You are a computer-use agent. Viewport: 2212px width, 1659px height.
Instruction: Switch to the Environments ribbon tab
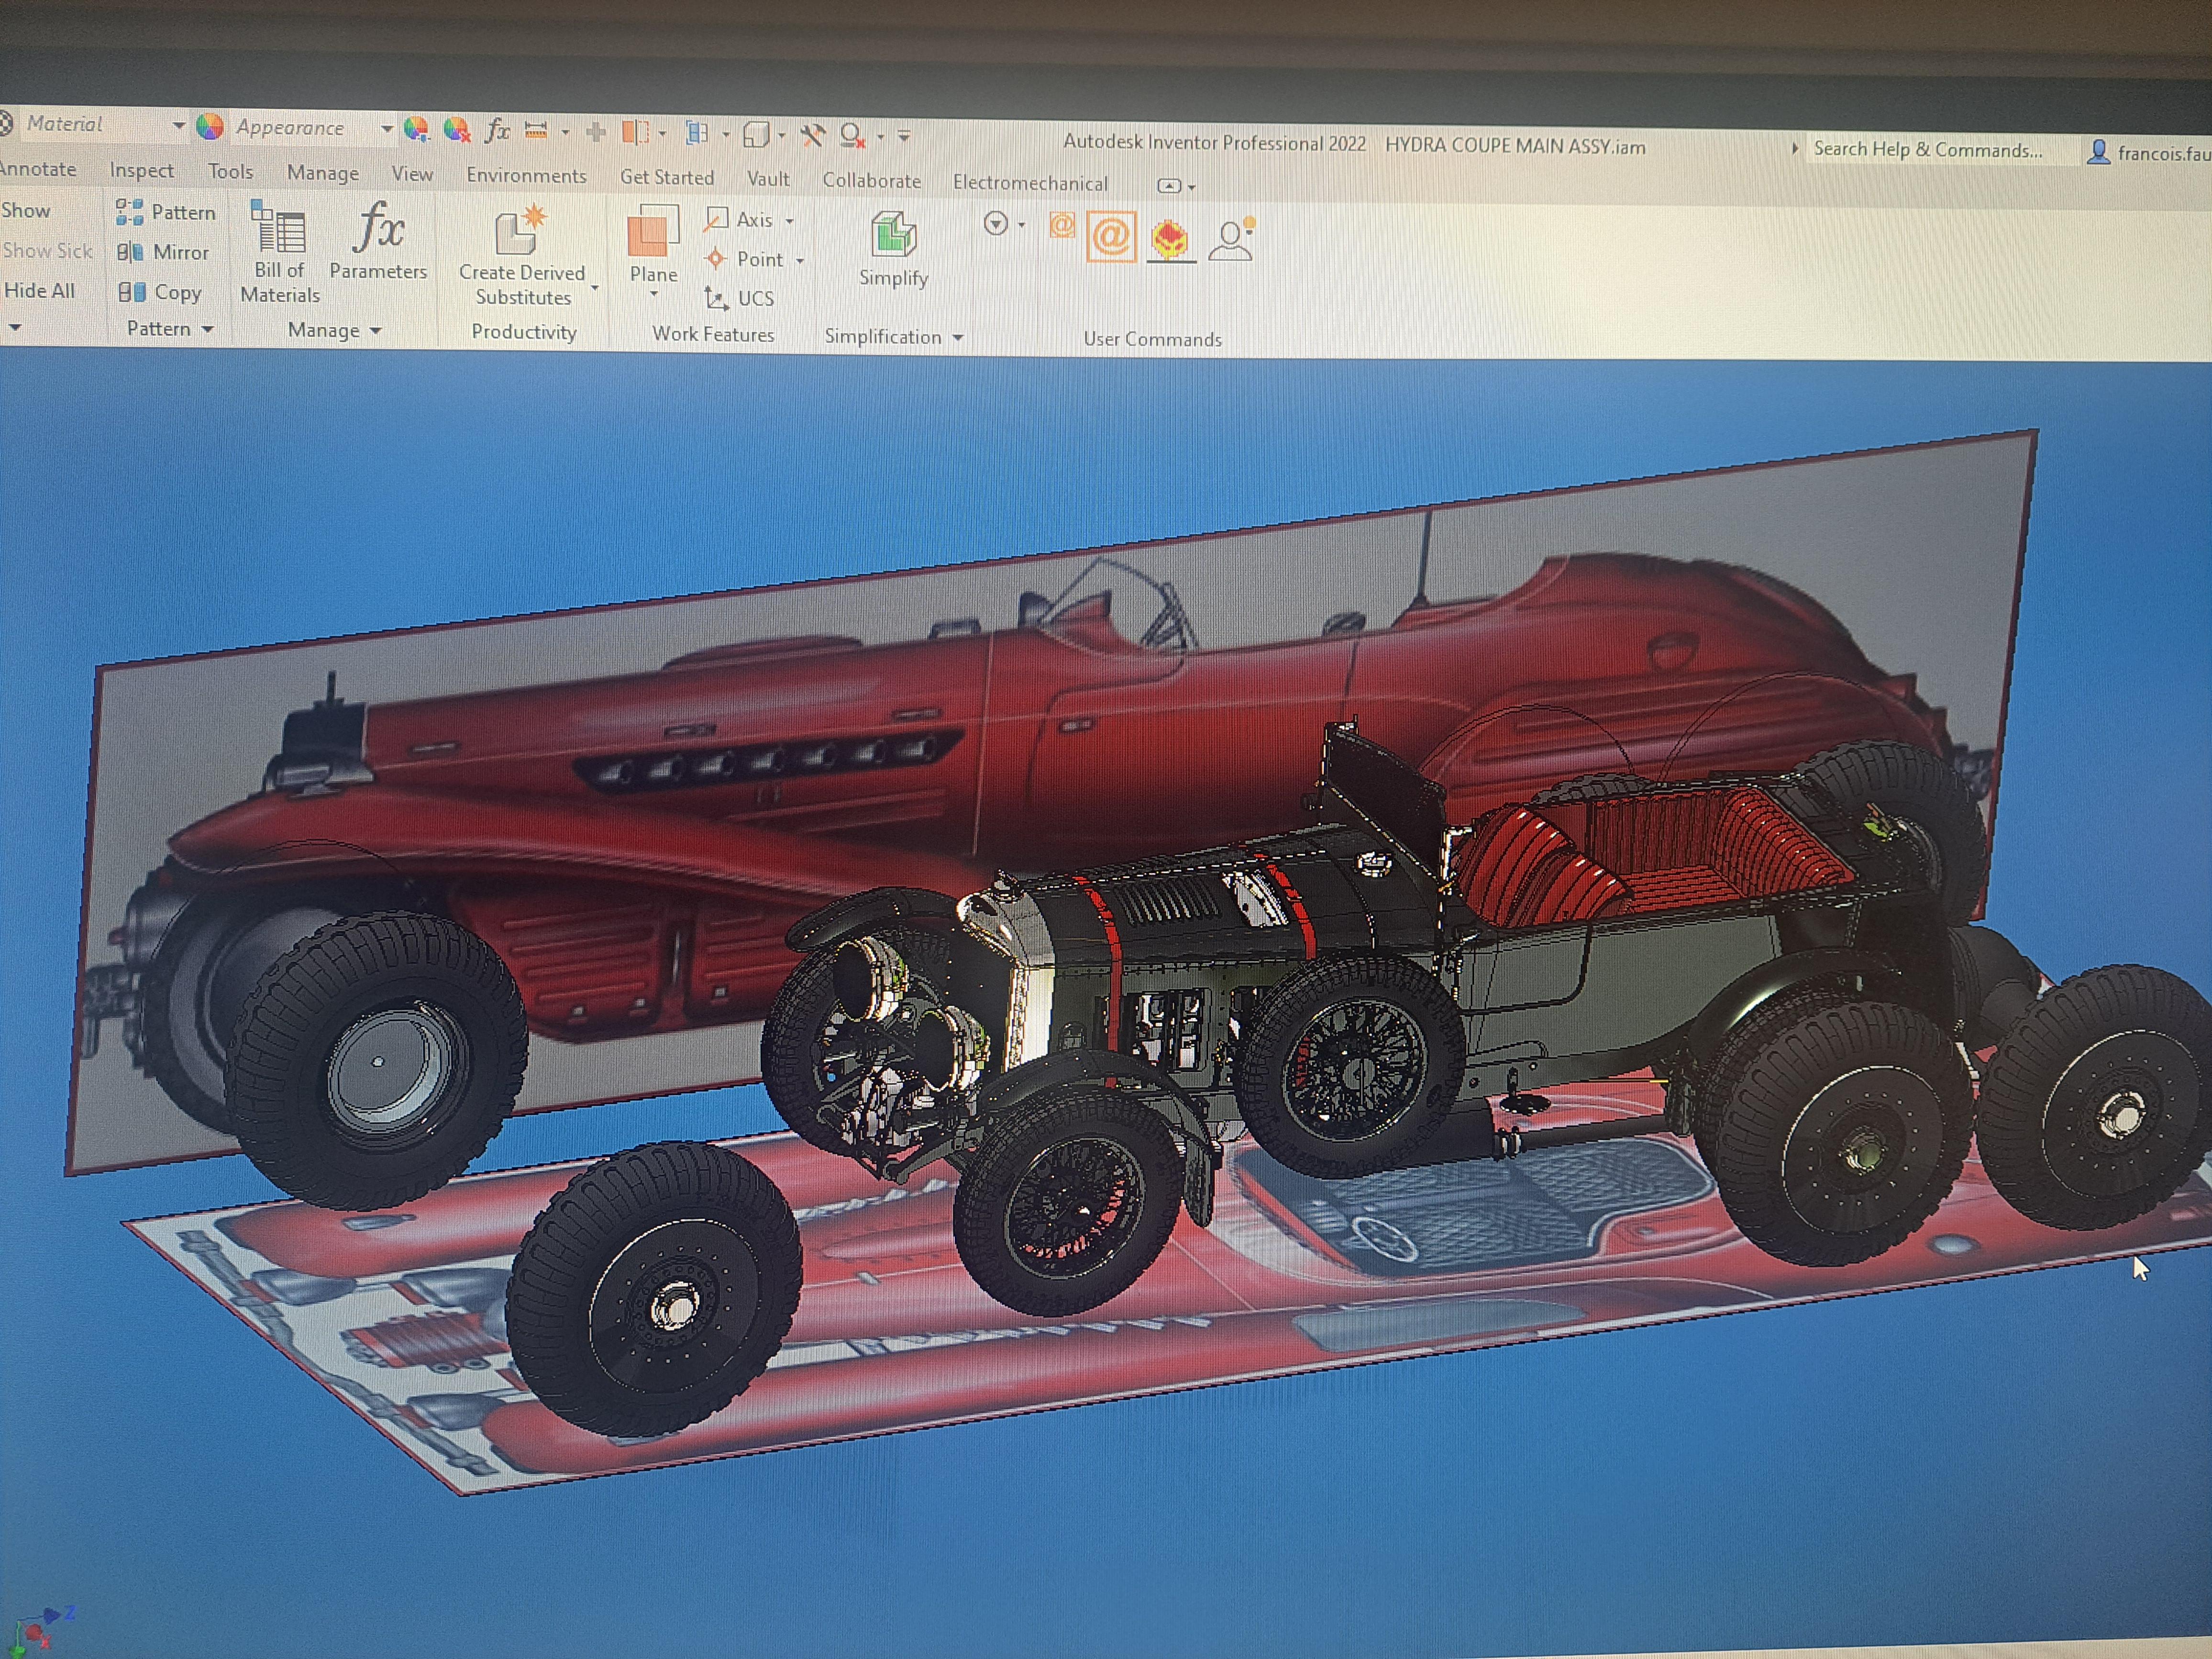coord(526,176)
